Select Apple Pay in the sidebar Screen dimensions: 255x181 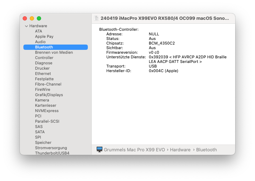[44, 36]
